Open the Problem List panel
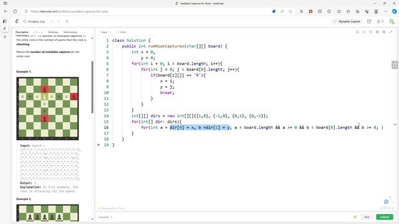The width and height of the screenshot is (399, 224). [34, 22]
